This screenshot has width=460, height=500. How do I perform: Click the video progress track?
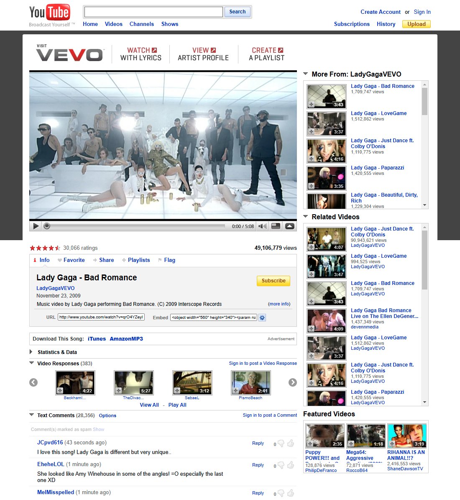[x=137, y=226]
